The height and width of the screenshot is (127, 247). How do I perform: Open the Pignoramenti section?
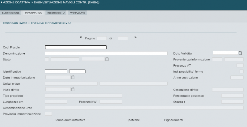[x=174, y=120]
